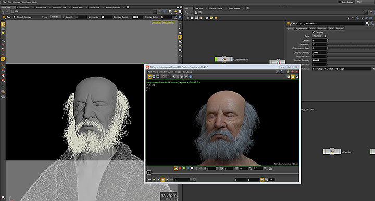Open the Help menu in main menu bar
The image size is (375, 201).
[x=34, y=2]
